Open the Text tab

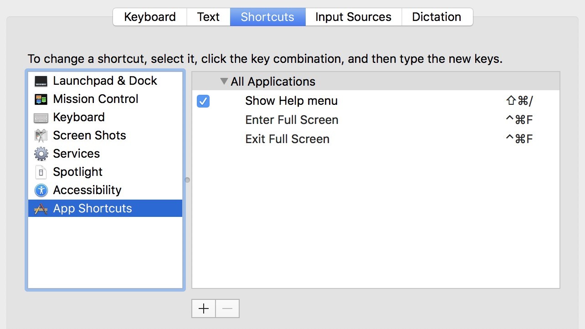[x=208, y=17]
